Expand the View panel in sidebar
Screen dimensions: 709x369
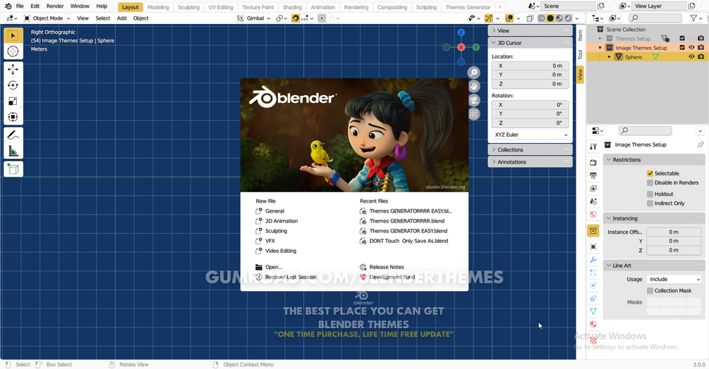click(x=530, y=31)
